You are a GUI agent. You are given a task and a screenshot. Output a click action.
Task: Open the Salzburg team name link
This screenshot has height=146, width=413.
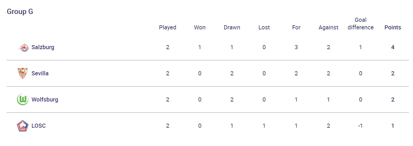[43, 47]
